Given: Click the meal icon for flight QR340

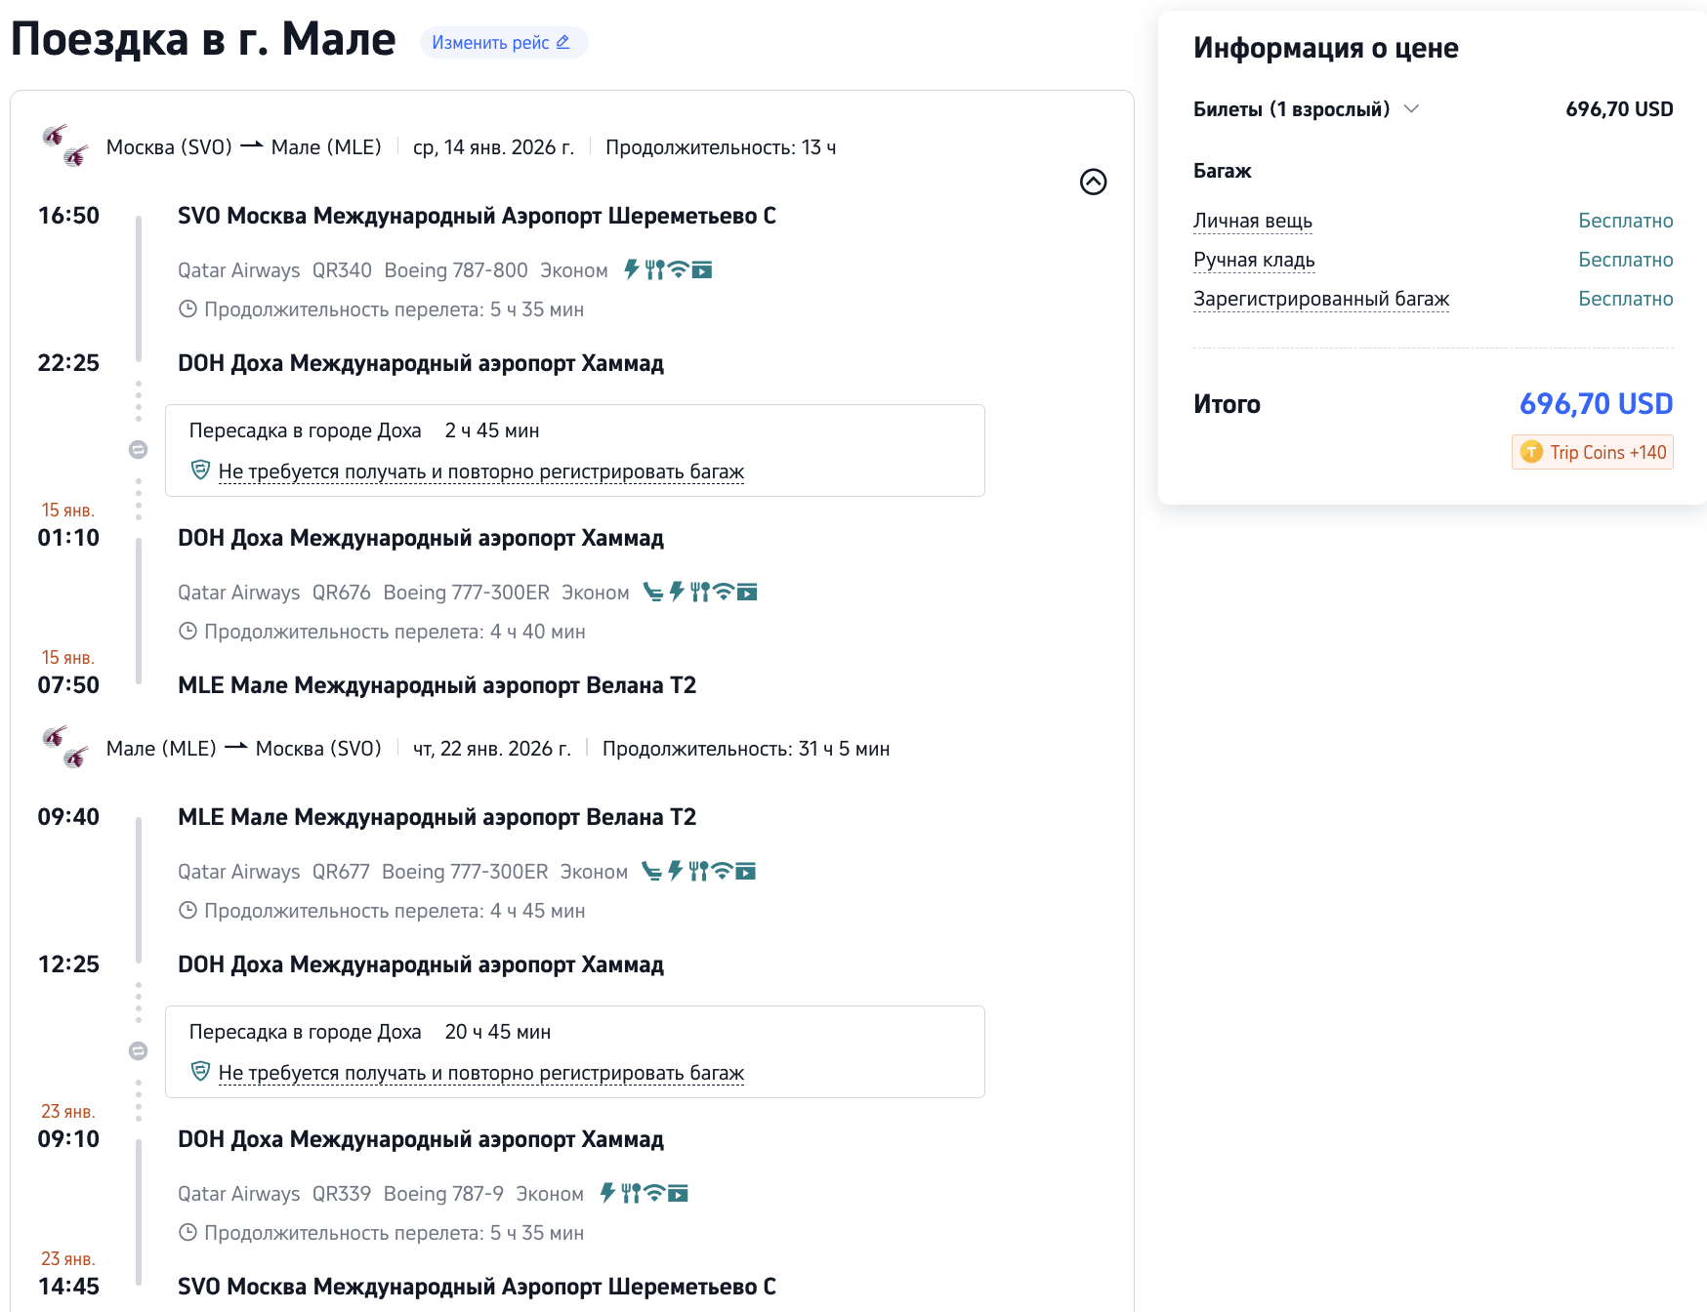Looking at the screenshot, I should [654, 269].
